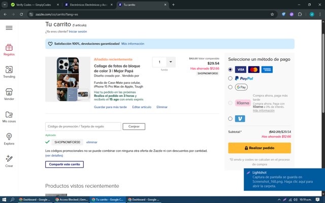Select the credit card payment option

click(230, 70)
